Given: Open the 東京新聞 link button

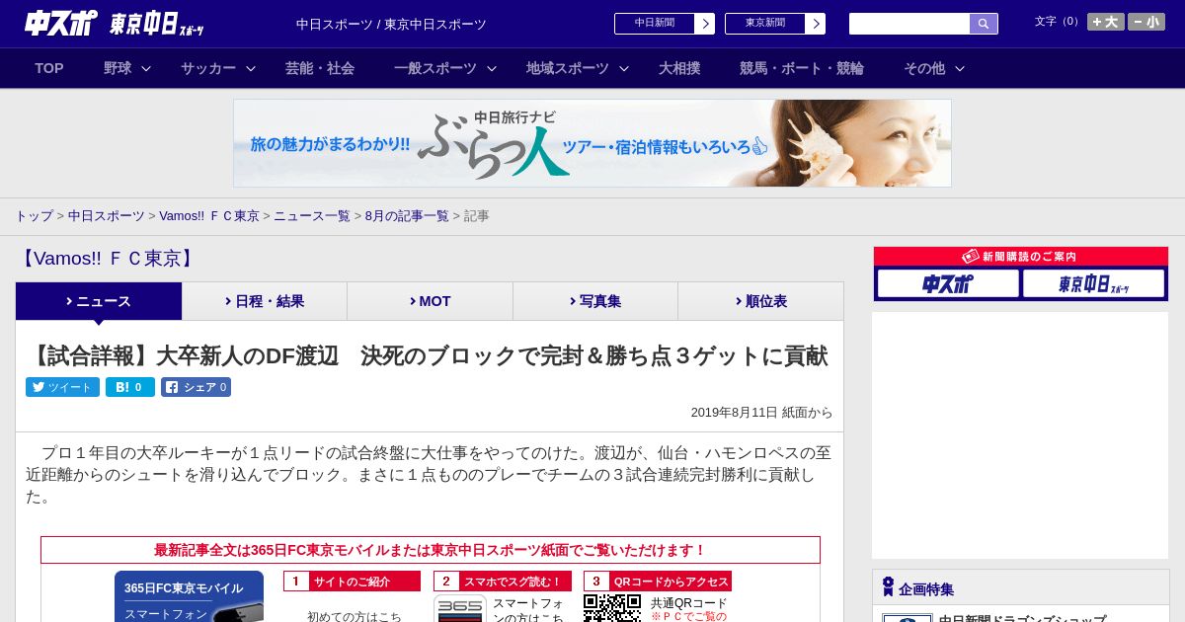Looking at the screenshot, I should [775, 24].
